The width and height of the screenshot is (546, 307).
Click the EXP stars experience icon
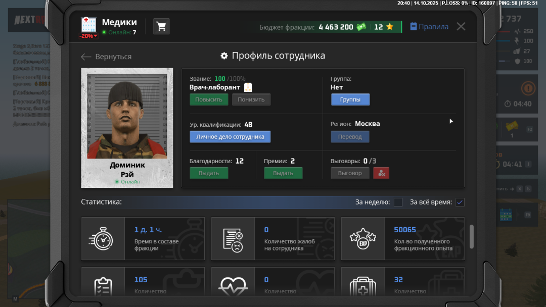click(362, 239)
